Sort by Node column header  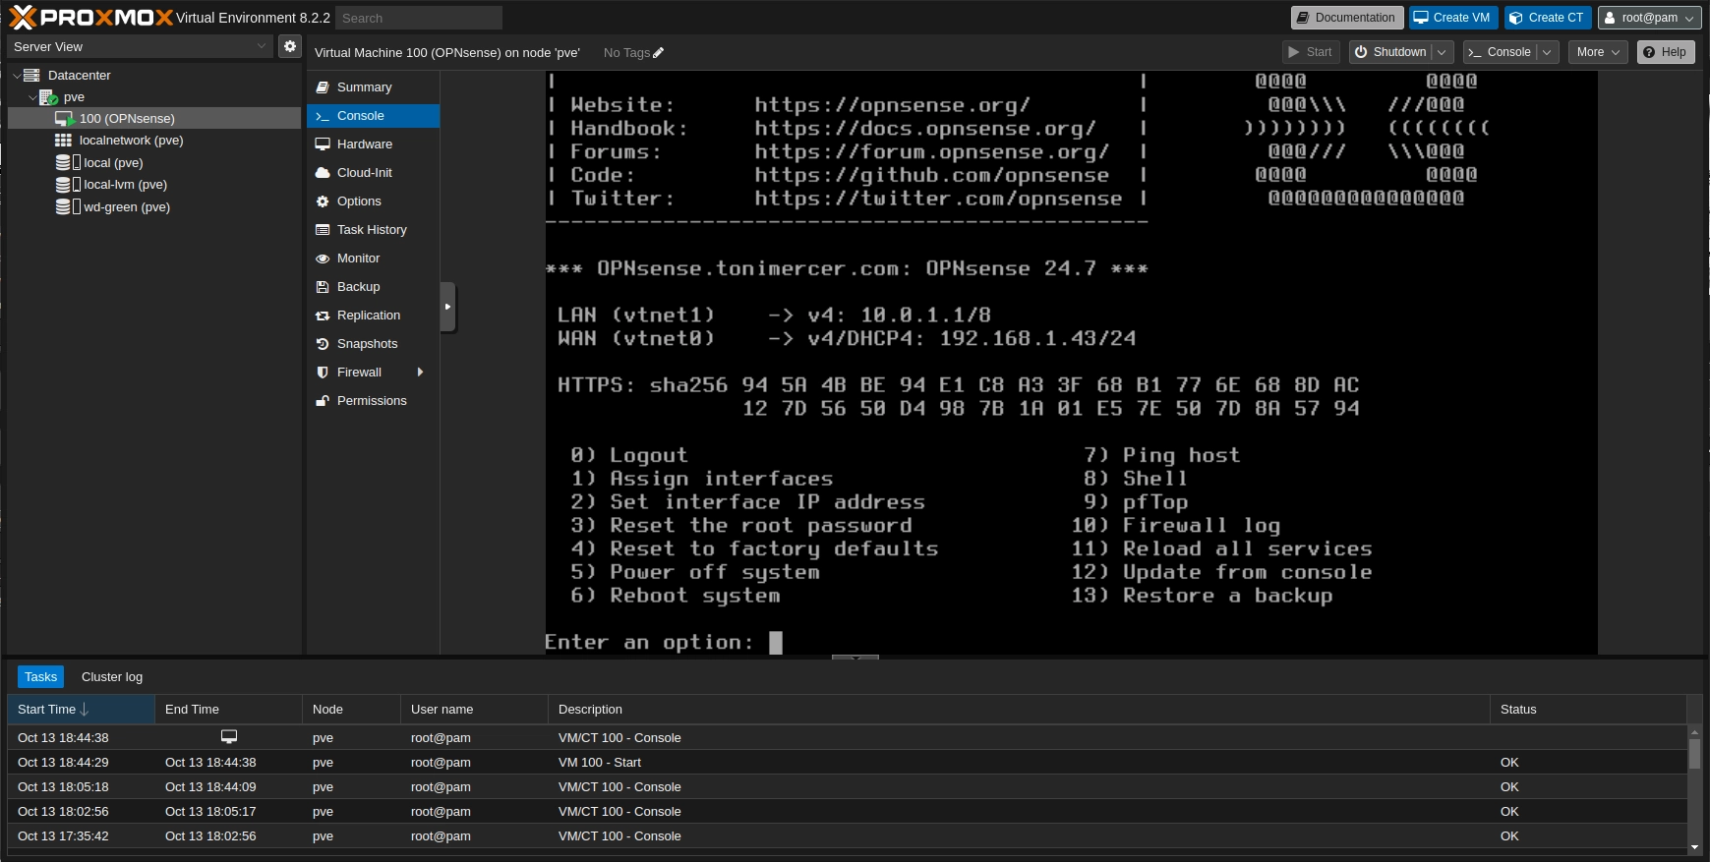click(x=351, y=710)
